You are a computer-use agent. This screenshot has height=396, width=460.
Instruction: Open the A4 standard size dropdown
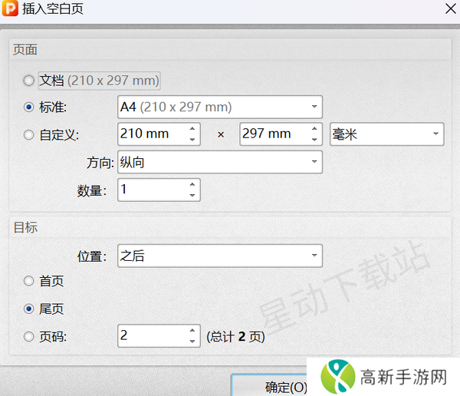pos(220,107)
